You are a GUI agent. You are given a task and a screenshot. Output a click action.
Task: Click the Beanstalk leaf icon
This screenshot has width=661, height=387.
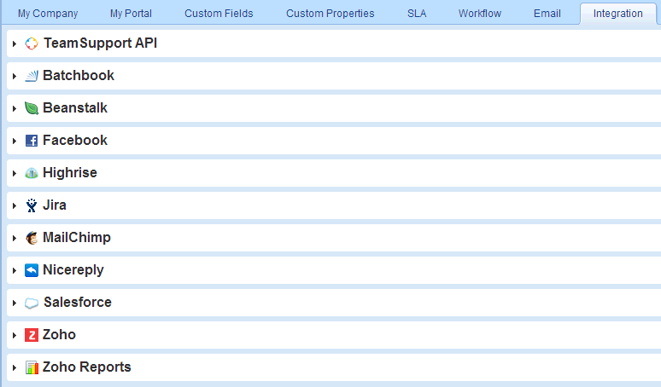32,108
